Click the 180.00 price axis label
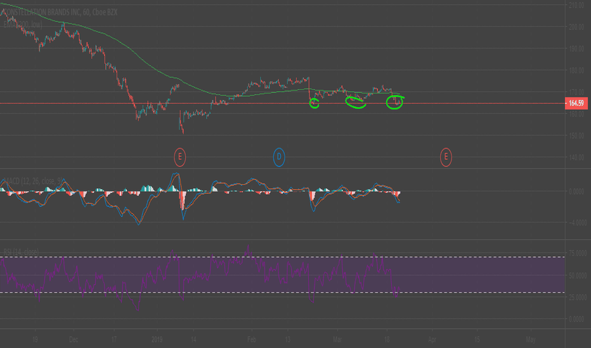The image size is (591, 348). tap(576, 71)
